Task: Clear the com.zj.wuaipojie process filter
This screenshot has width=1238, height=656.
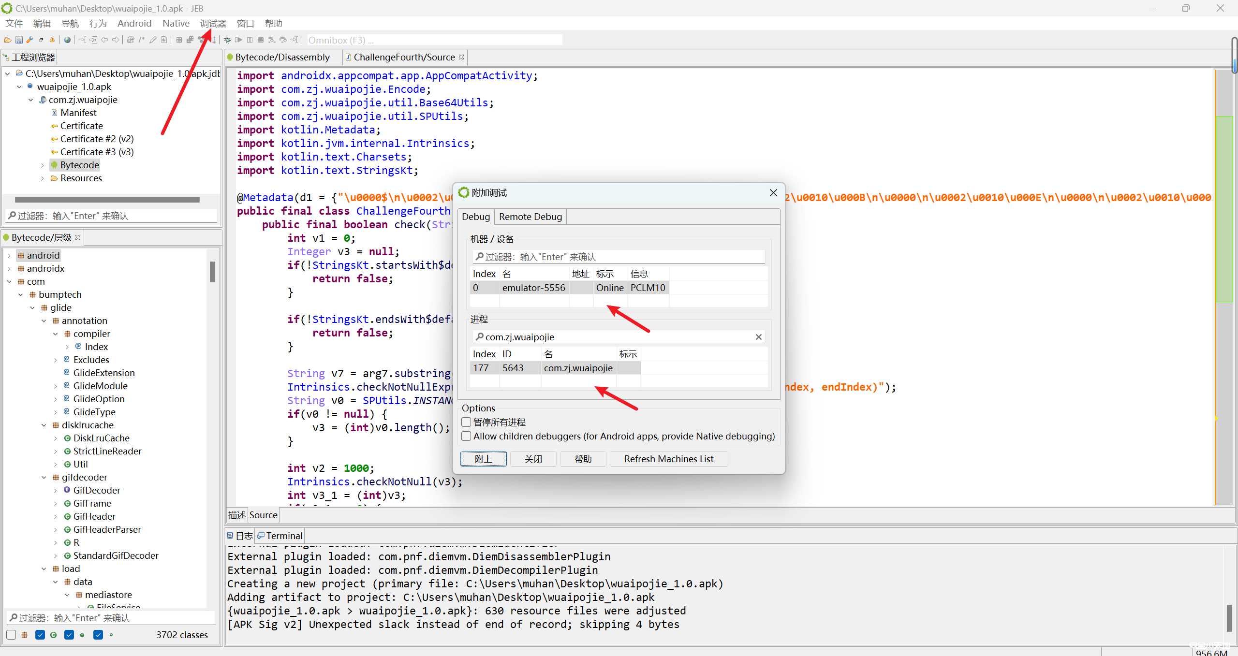Action: [758, 337]
